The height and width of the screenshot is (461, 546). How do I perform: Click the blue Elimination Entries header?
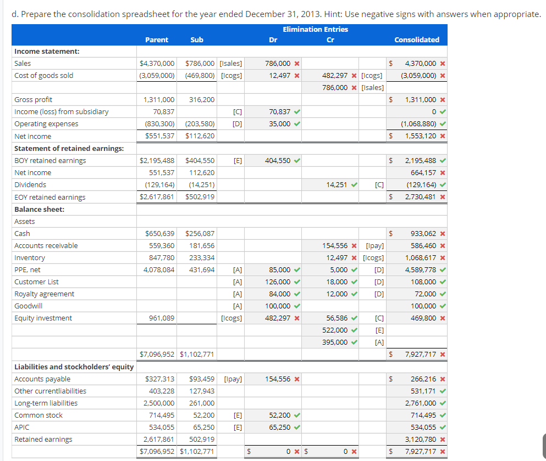(x=315, y=29)
